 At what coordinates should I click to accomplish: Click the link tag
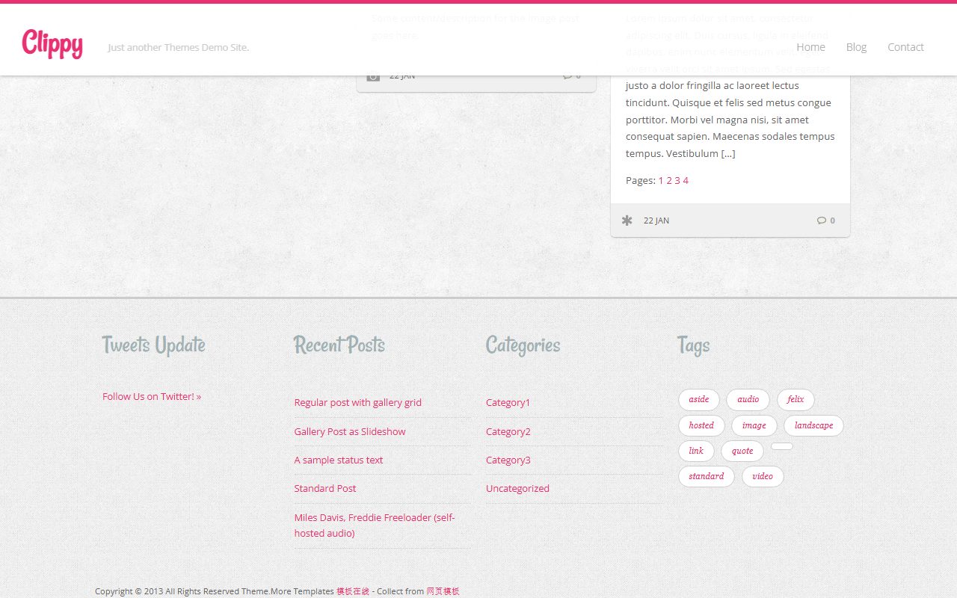(696, 451)
